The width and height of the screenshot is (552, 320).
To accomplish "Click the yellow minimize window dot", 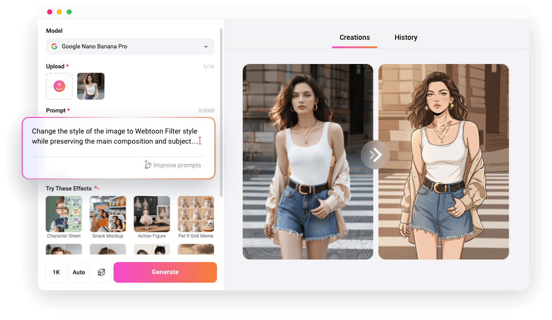I will (x=60, y=12).
